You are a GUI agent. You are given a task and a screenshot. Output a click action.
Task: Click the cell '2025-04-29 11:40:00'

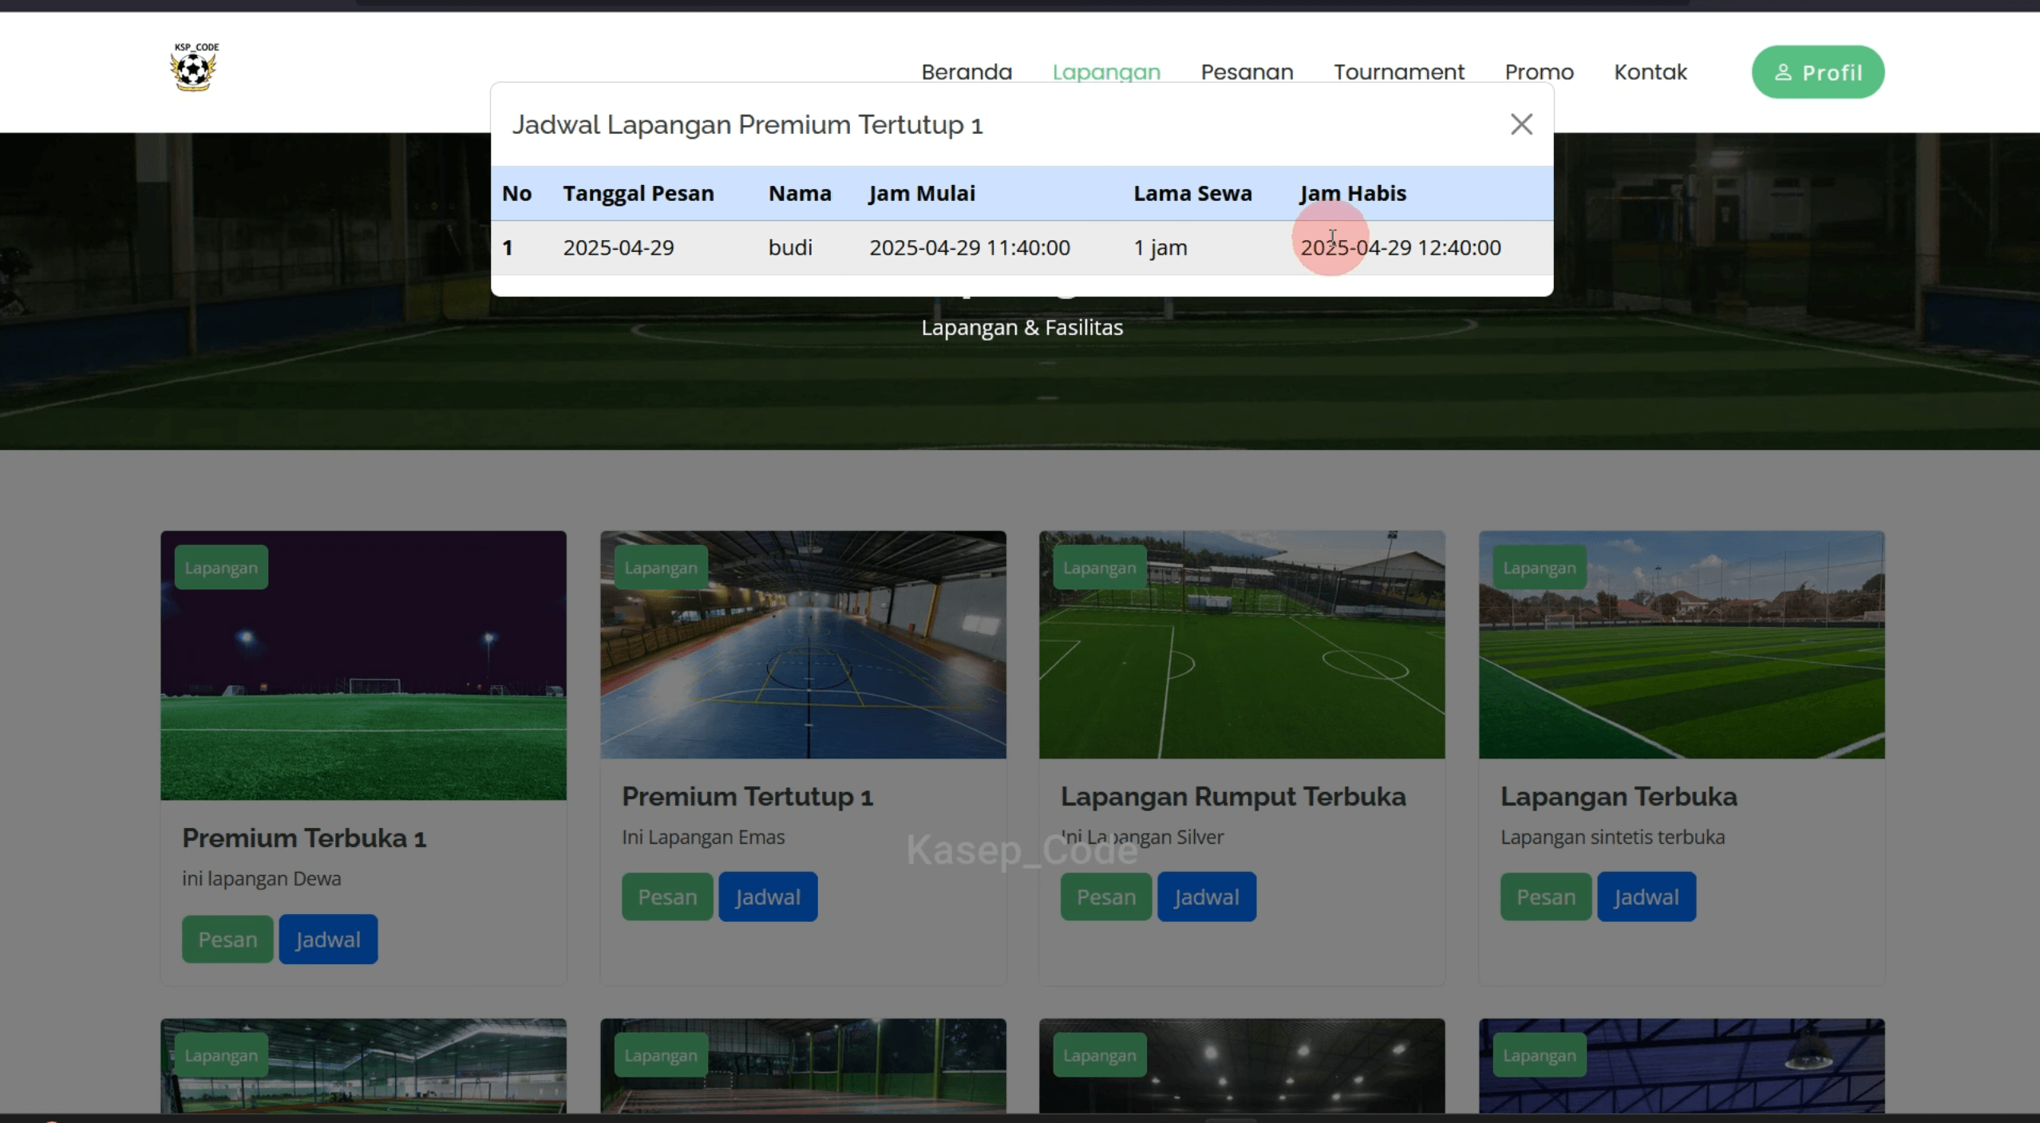pyautogui.click(x=970, y=247)
